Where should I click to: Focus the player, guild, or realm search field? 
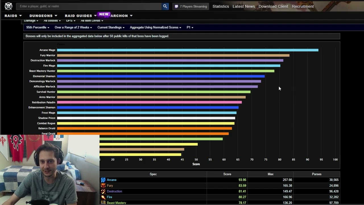[x=89, y=6]
